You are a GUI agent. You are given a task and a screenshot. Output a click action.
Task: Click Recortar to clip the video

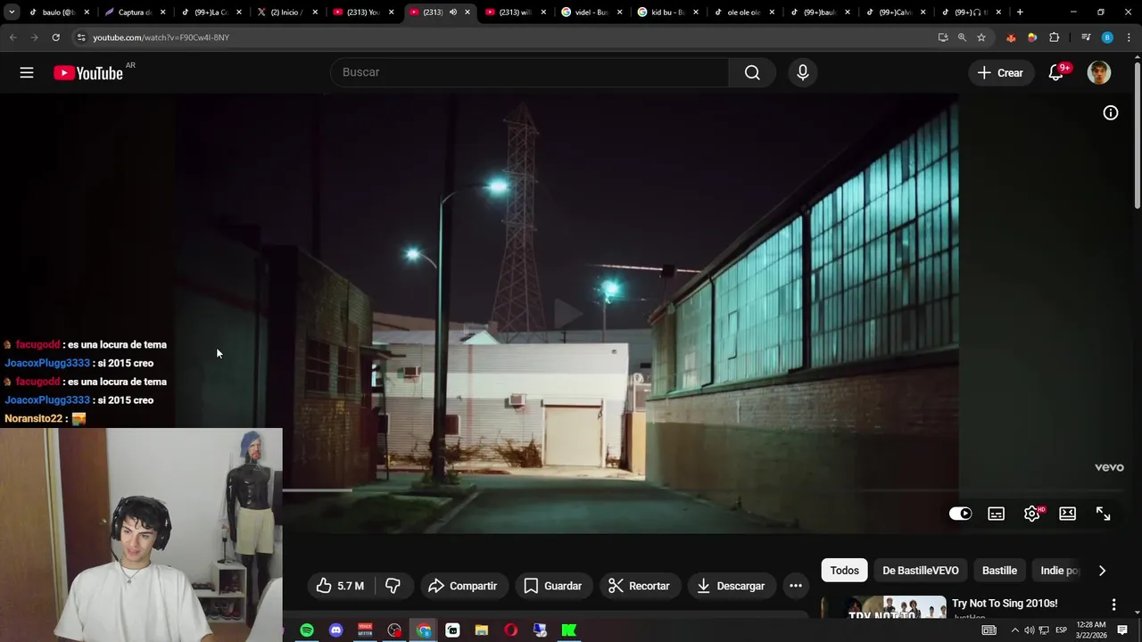[x=639, y=586]
